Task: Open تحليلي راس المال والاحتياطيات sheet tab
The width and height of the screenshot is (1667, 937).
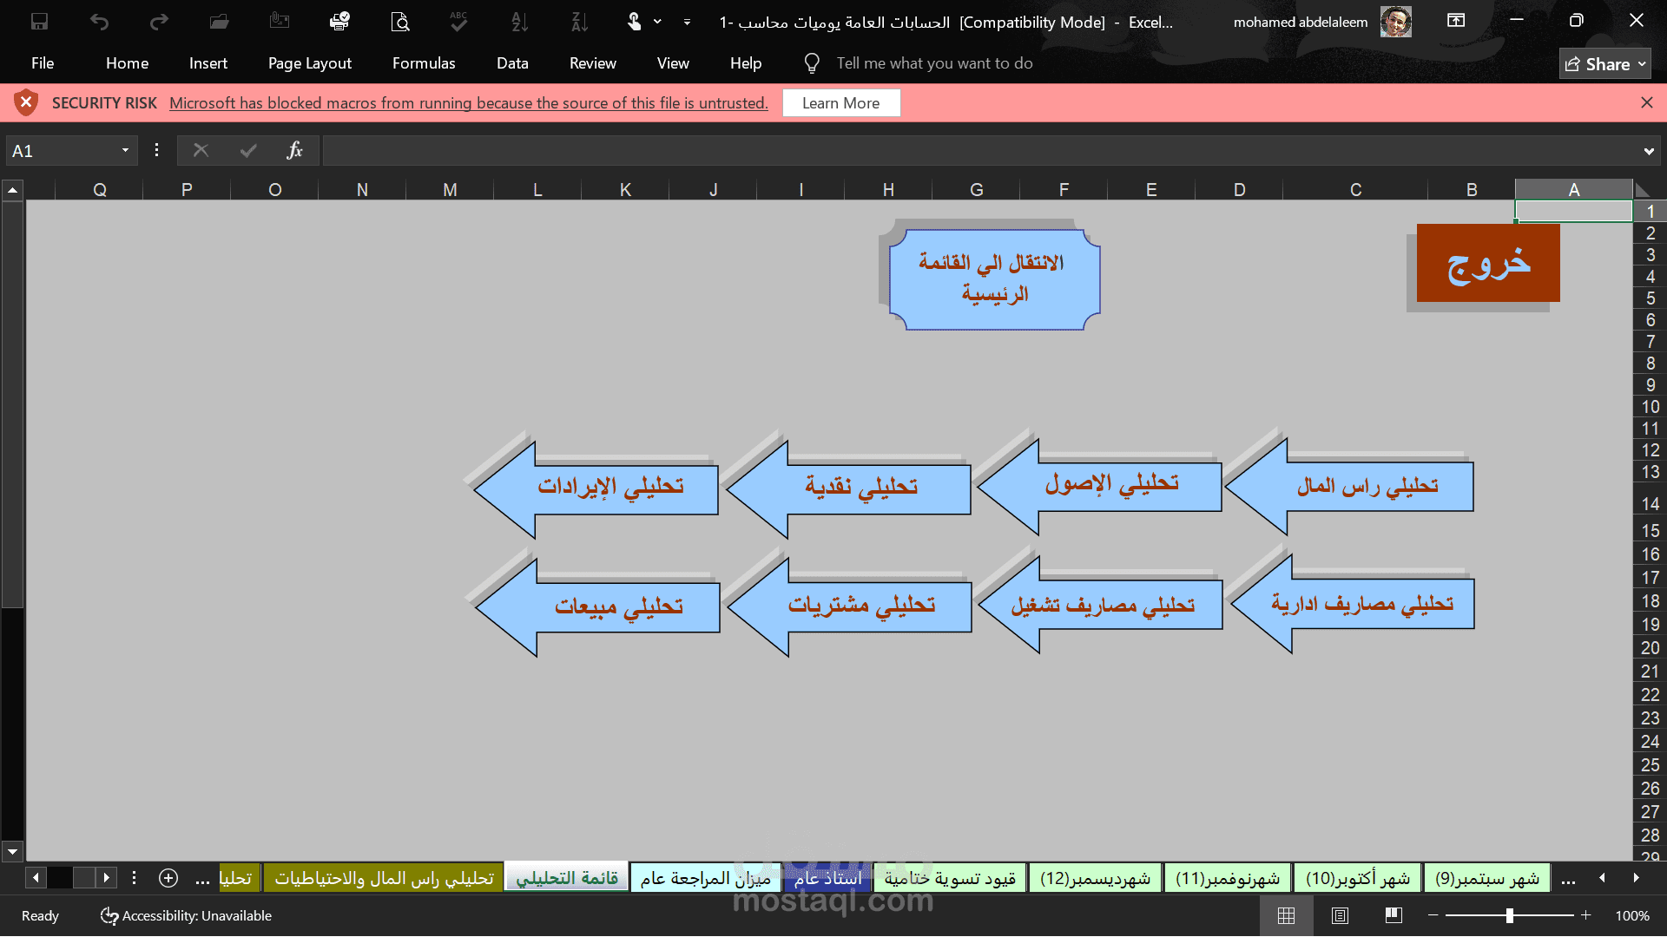Action: click(x=384, y=879)
